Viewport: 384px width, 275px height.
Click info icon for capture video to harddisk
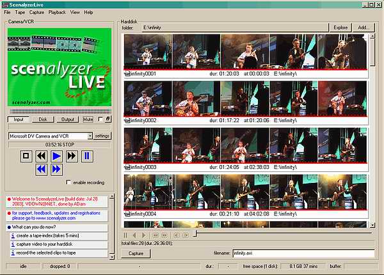click(x=13, y=244)
